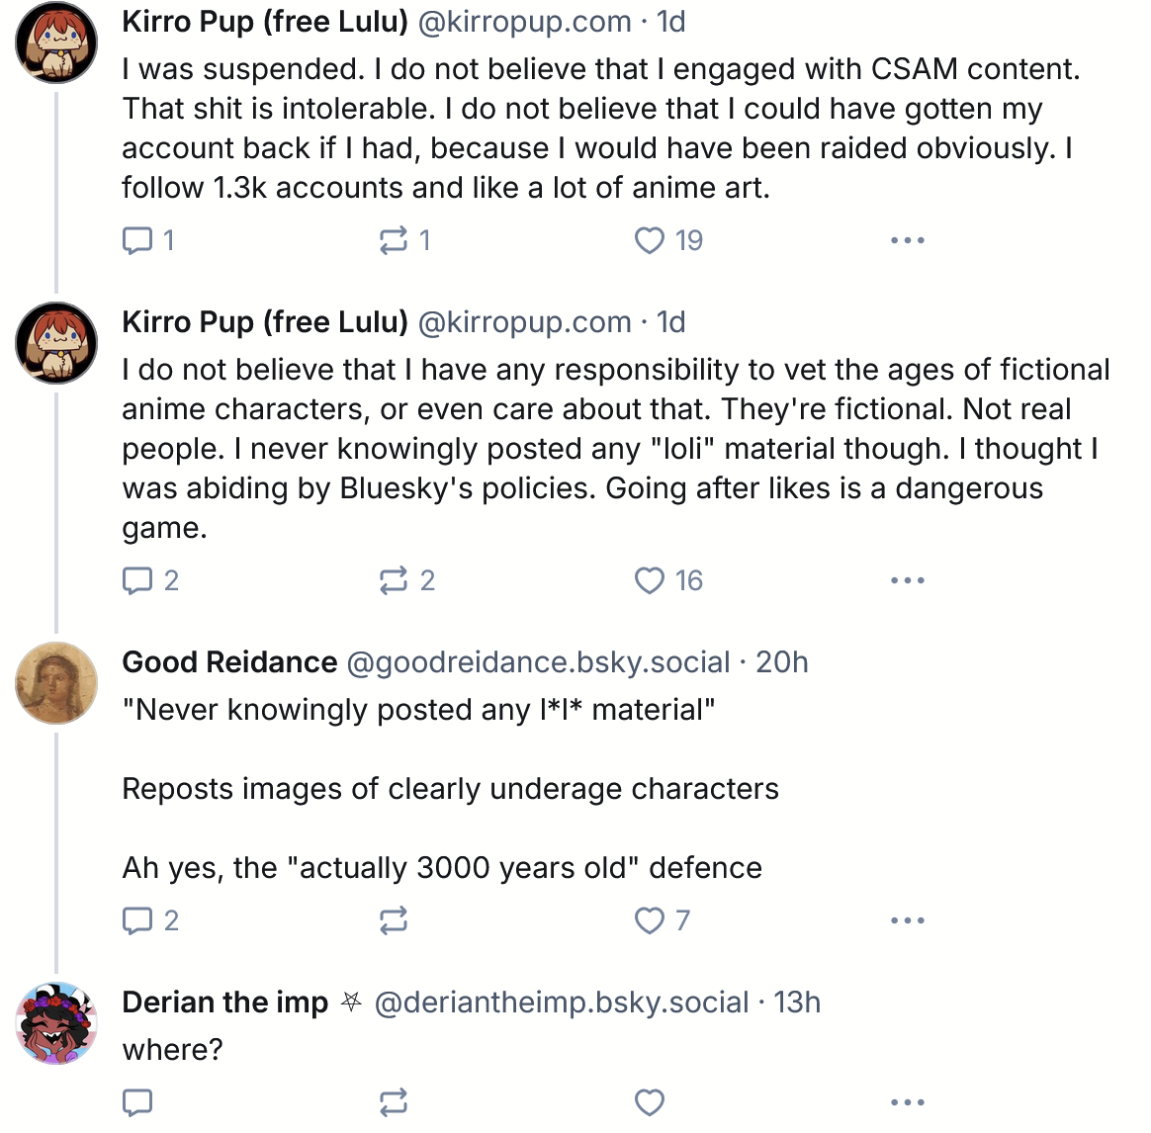Like Derian the imp's "where?" post
Image resolution: width=1151 pixels, height=1133 pixels.
(x=650, y=1101)
